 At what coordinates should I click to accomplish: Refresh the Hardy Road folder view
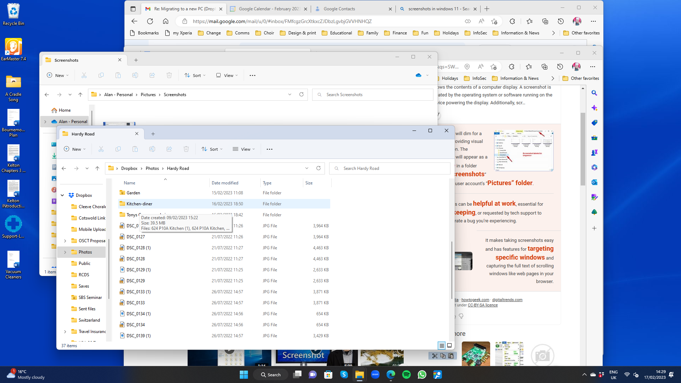tap(319, 168)
